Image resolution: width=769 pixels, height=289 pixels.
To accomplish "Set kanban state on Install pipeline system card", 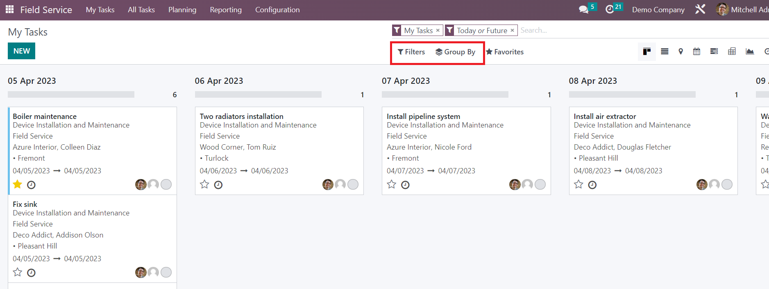I will click(x=540, y=184).
